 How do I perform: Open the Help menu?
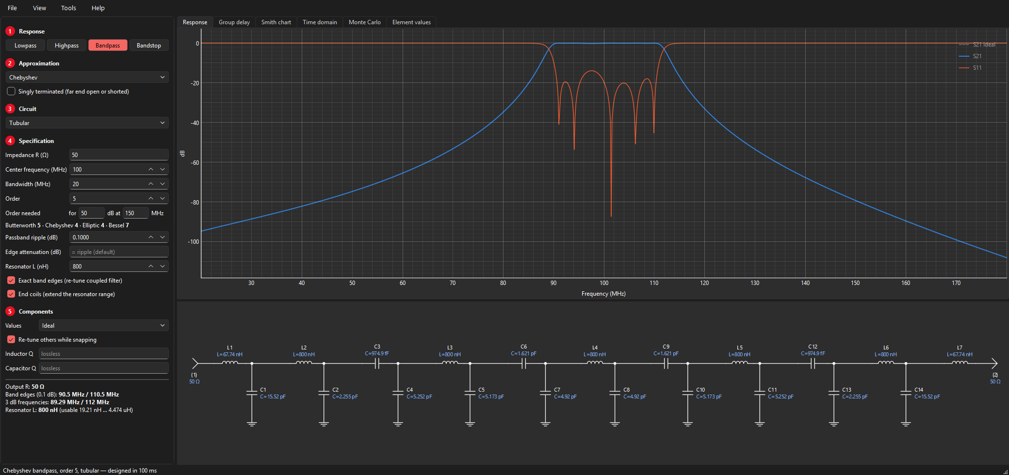98,8
